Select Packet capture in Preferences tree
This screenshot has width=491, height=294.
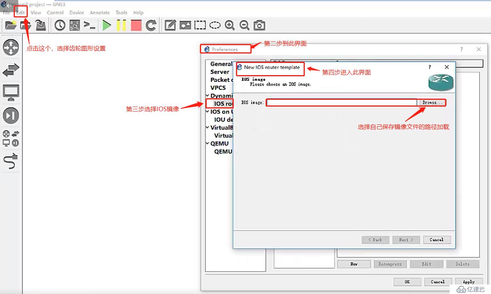pos(221,80)
